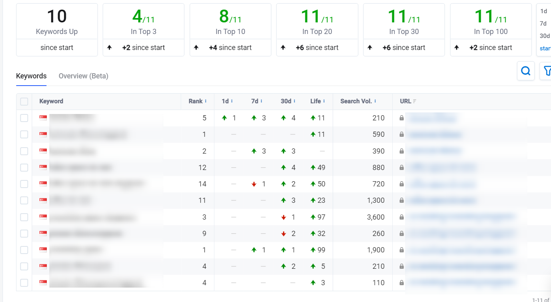The width and height of the screenshot is (551, 302).
Task: Open the filter funnel icon
Action: pyautogui.click(x=547, y=71)
